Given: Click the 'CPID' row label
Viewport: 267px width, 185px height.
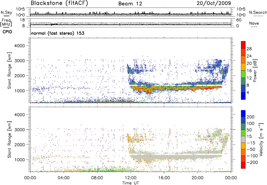Looking at the screenshot, I should point(7,32).
